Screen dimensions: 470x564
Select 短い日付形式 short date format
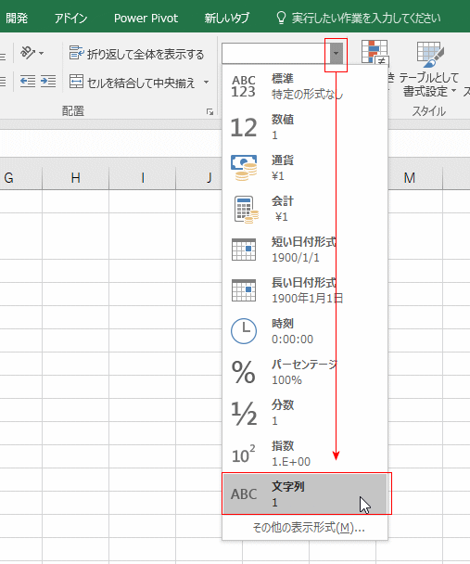click(305, 250)
